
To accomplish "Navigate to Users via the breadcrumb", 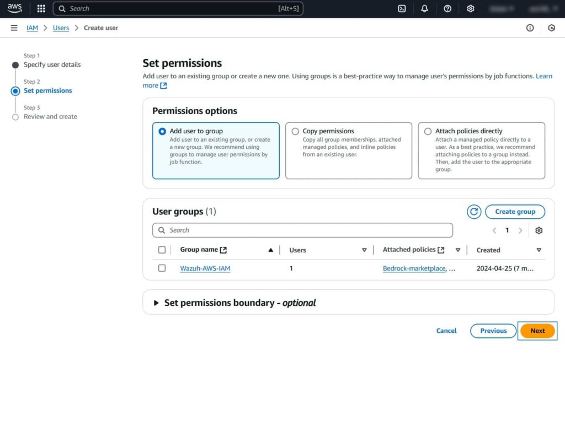I will click(x=61, y=28).
